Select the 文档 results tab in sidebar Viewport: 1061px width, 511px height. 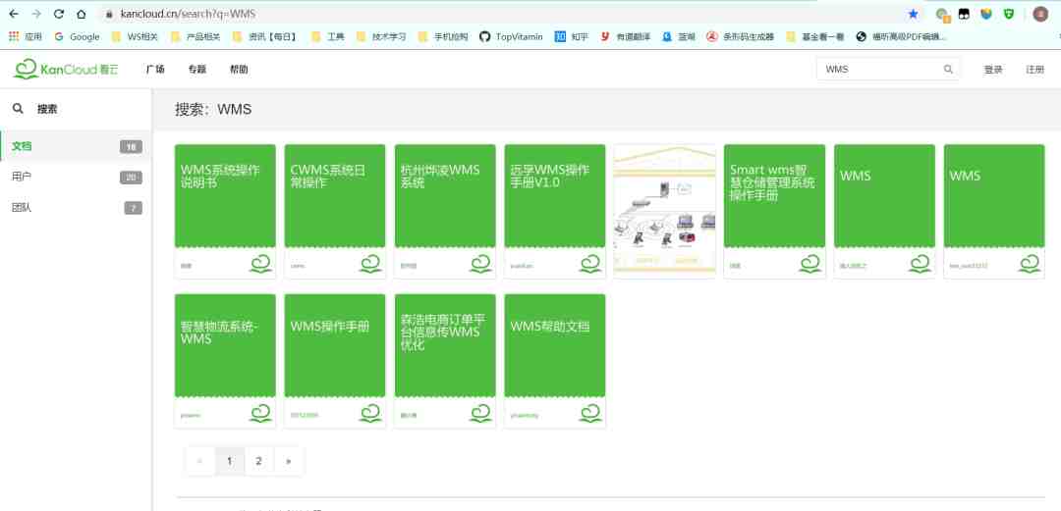point(76,146)
